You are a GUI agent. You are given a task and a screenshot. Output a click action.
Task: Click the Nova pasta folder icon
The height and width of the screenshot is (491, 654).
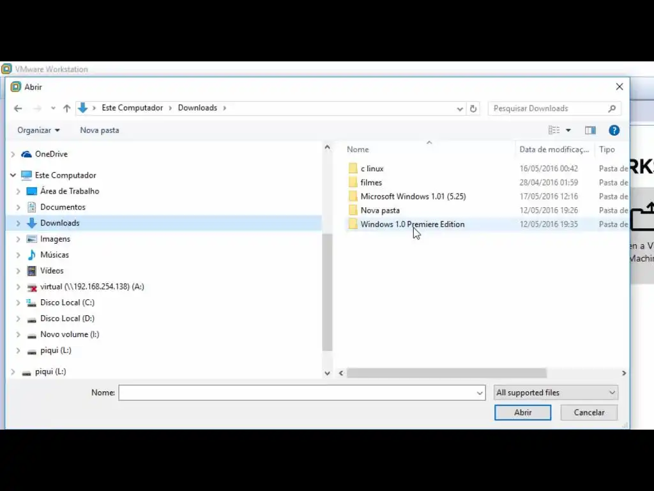(353, 210)
